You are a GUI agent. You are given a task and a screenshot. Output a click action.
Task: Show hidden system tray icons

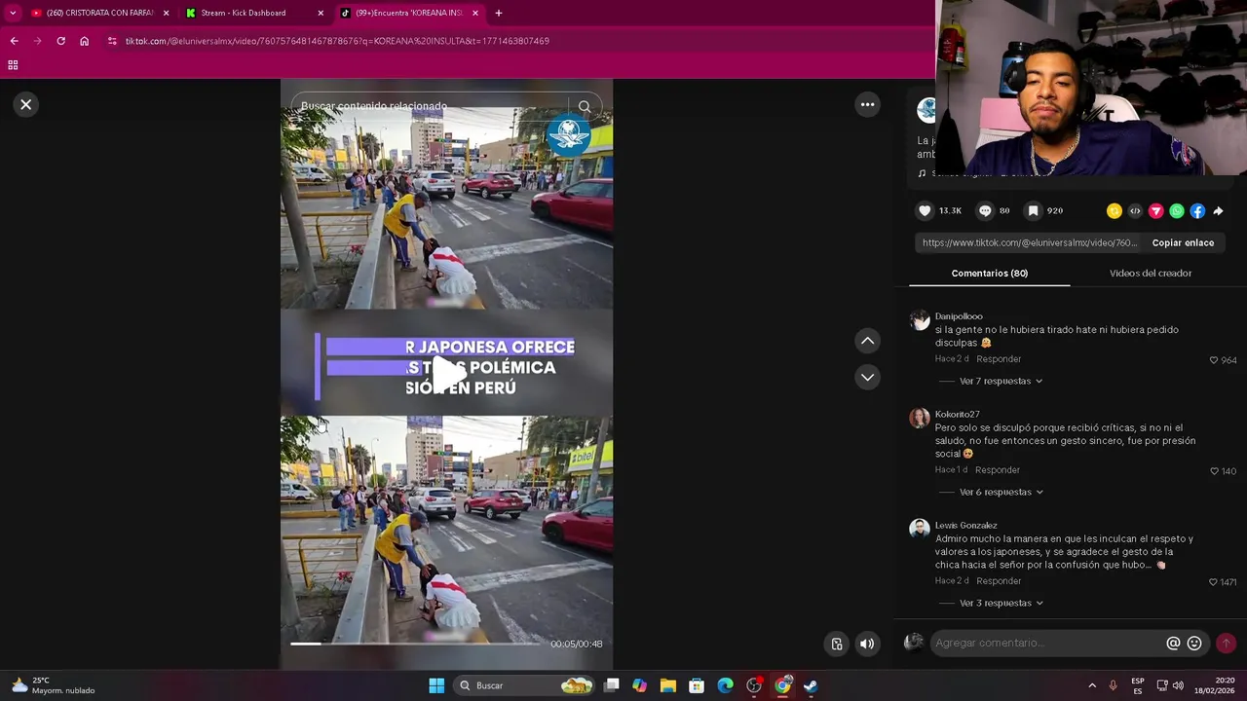click(x=1092, y=685)
